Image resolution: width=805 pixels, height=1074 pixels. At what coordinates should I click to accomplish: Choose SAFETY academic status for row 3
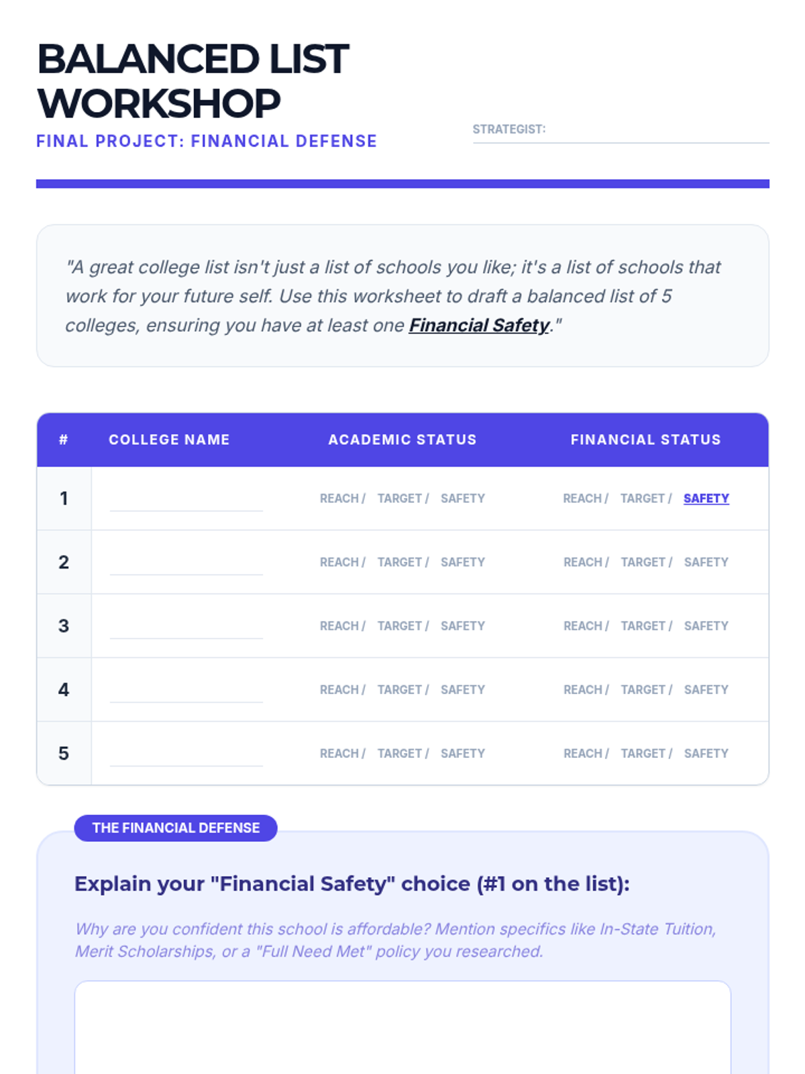pos(462,626)
